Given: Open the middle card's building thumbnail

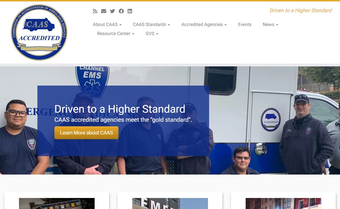Looking at the screenshot, I should click(x=170, y=203).
